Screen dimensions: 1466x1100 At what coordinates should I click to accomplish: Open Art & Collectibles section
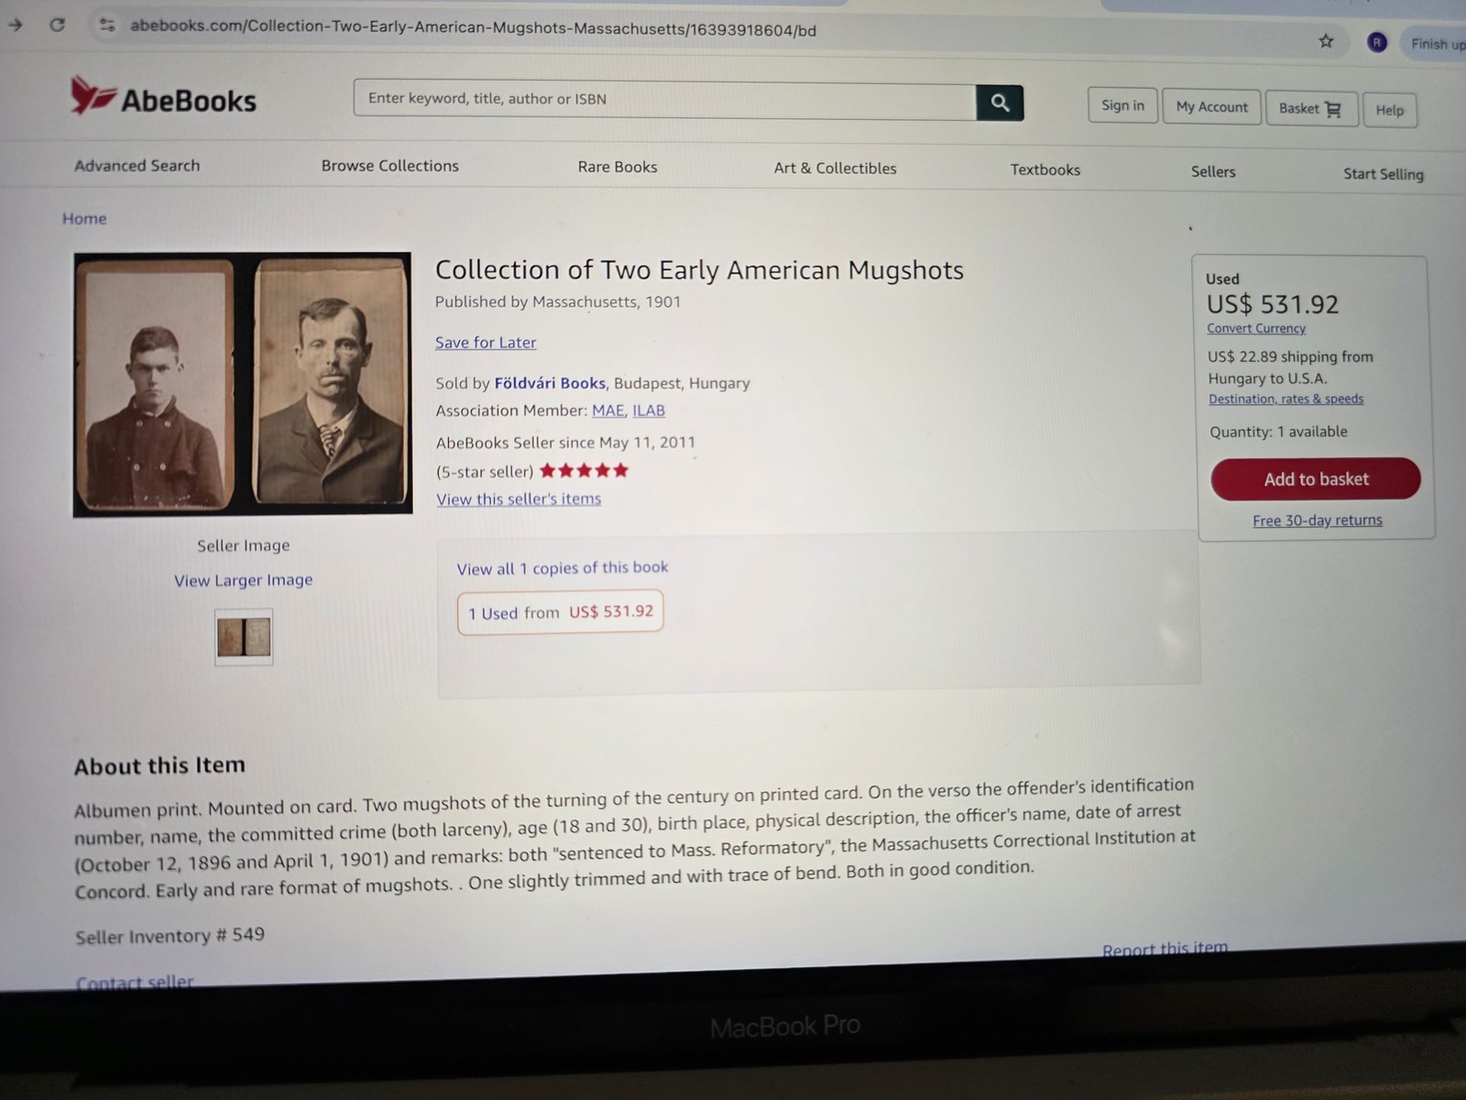click(x=835, y=168)
